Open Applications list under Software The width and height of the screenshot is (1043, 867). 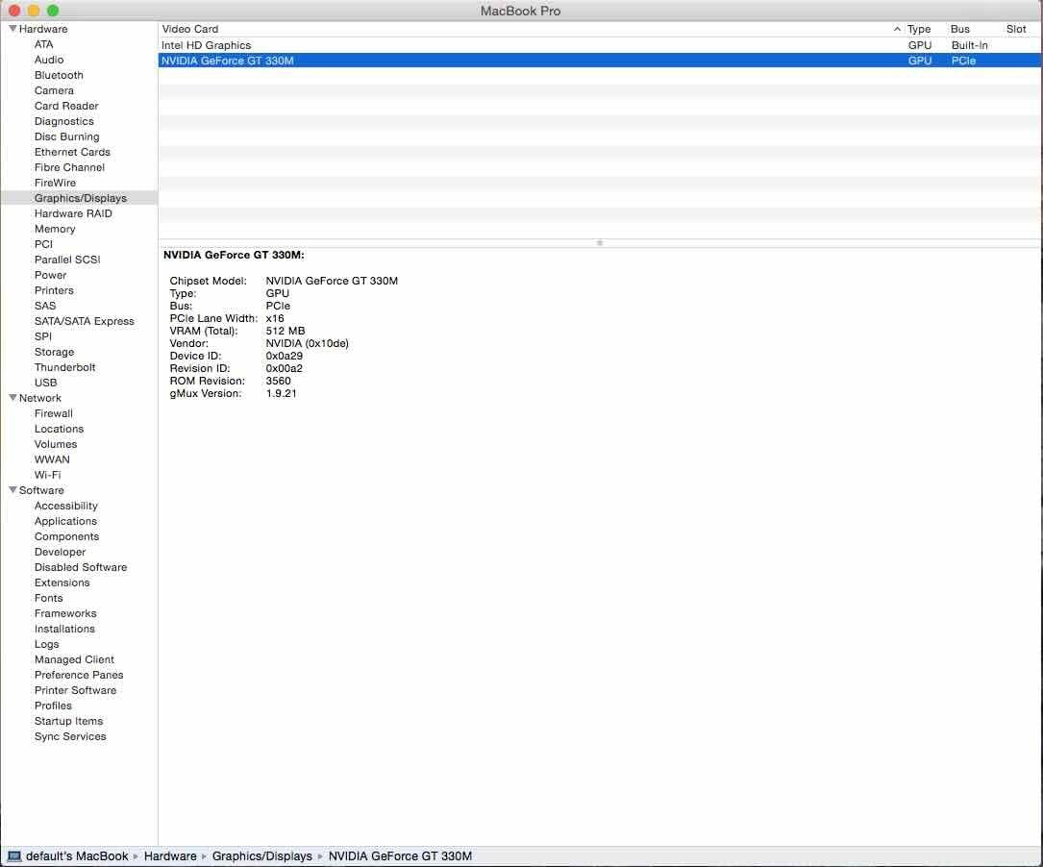pyautogui.click(x=65, y=521)
